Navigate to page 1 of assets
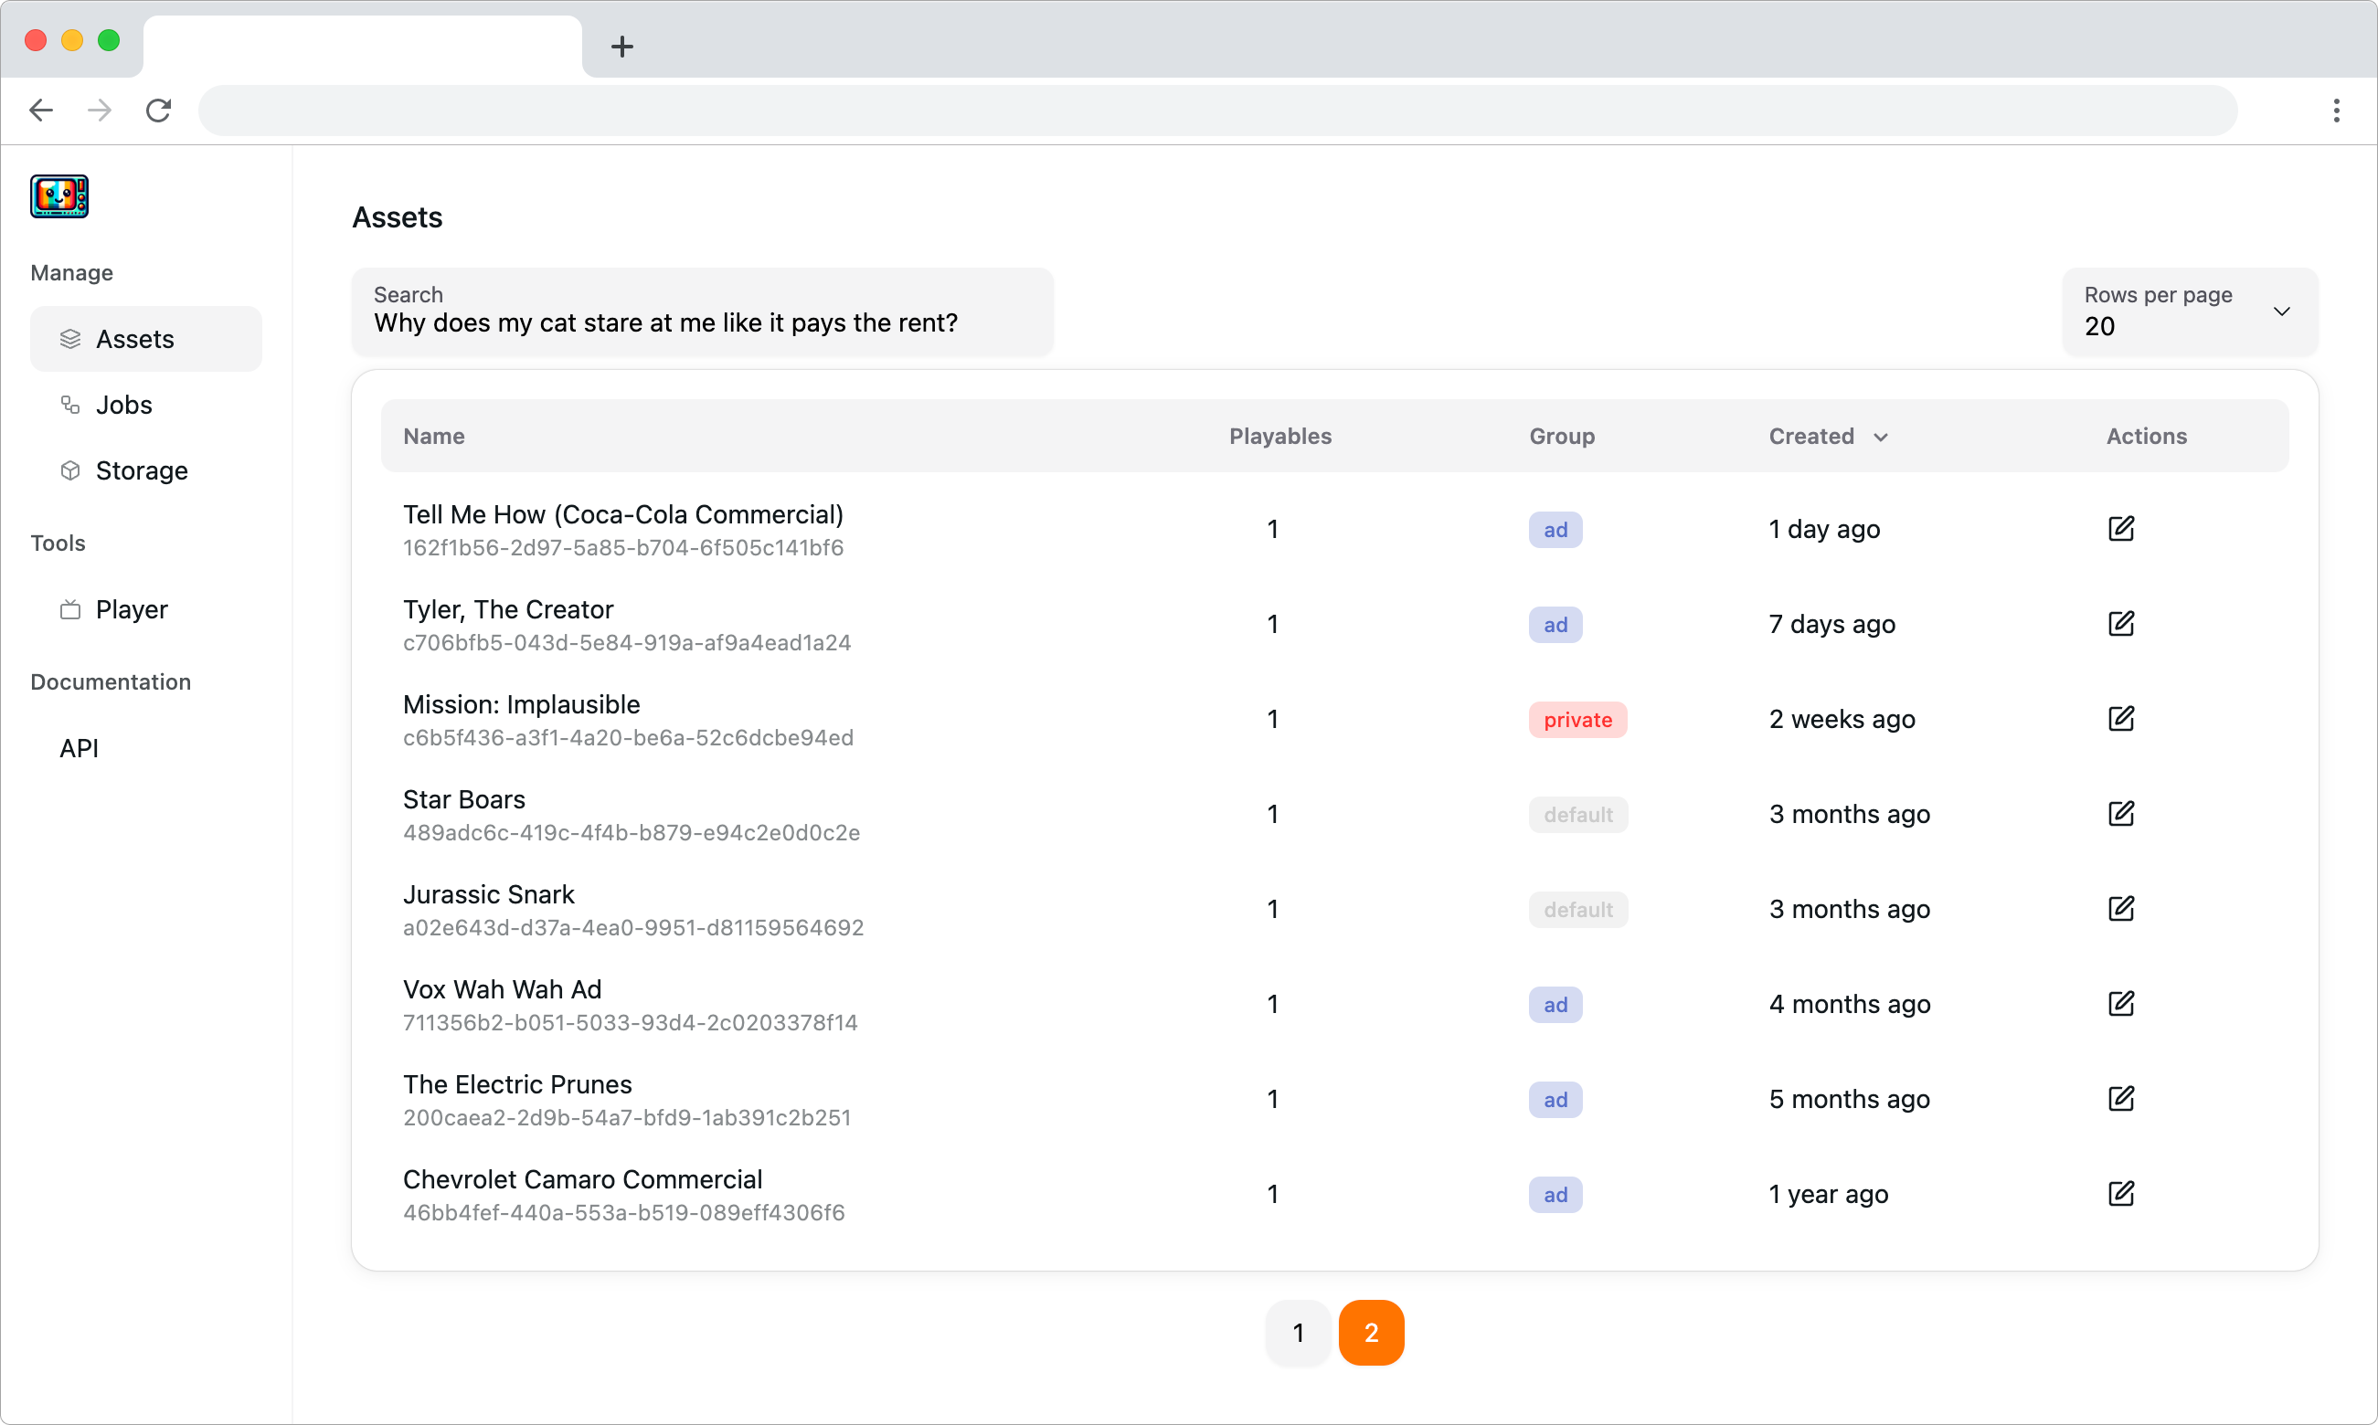This screenshot has width=2378, height=1425. coord(1300,1332)
